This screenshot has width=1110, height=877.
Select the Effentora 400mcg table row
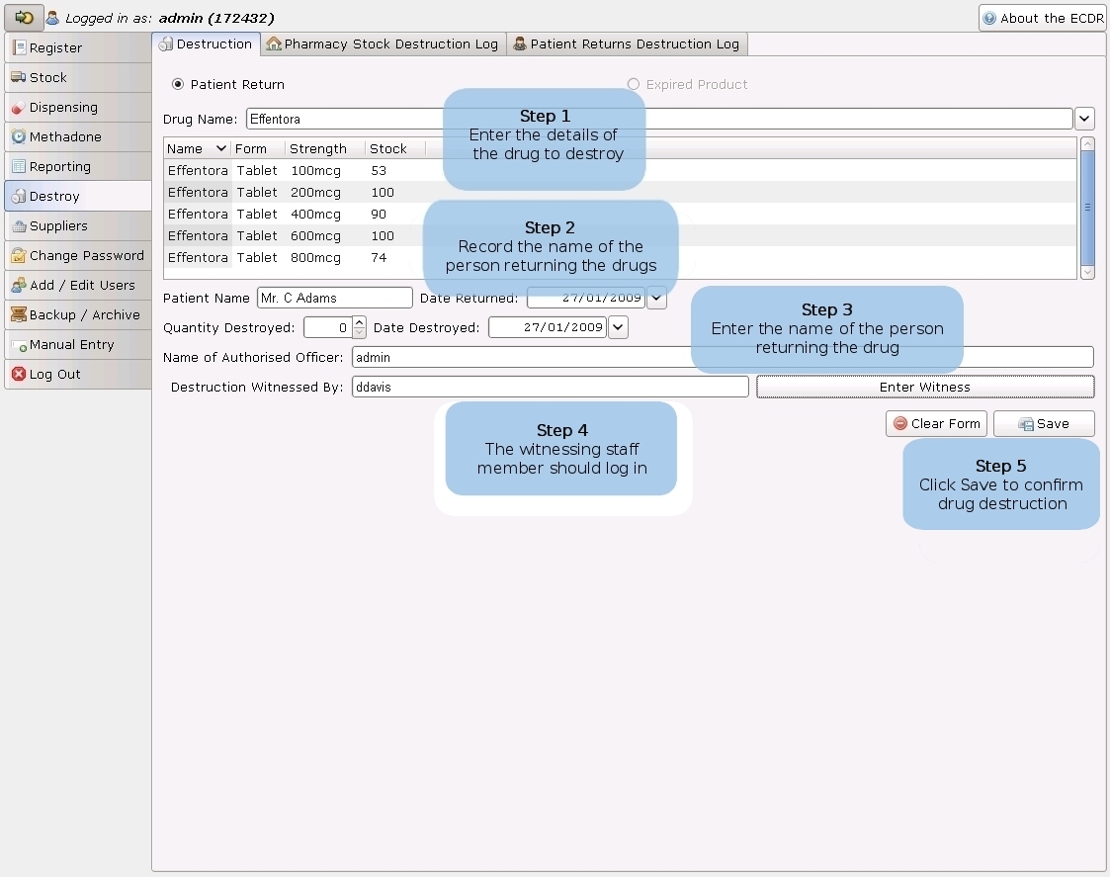pos(297,215)
